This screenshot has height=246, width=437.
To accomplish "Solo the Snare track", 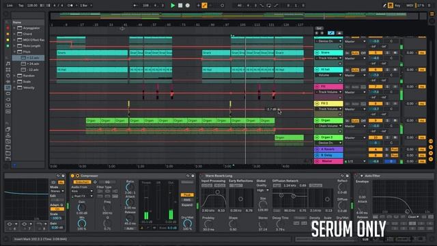I will pyautogui.click(x=387, y=53).
